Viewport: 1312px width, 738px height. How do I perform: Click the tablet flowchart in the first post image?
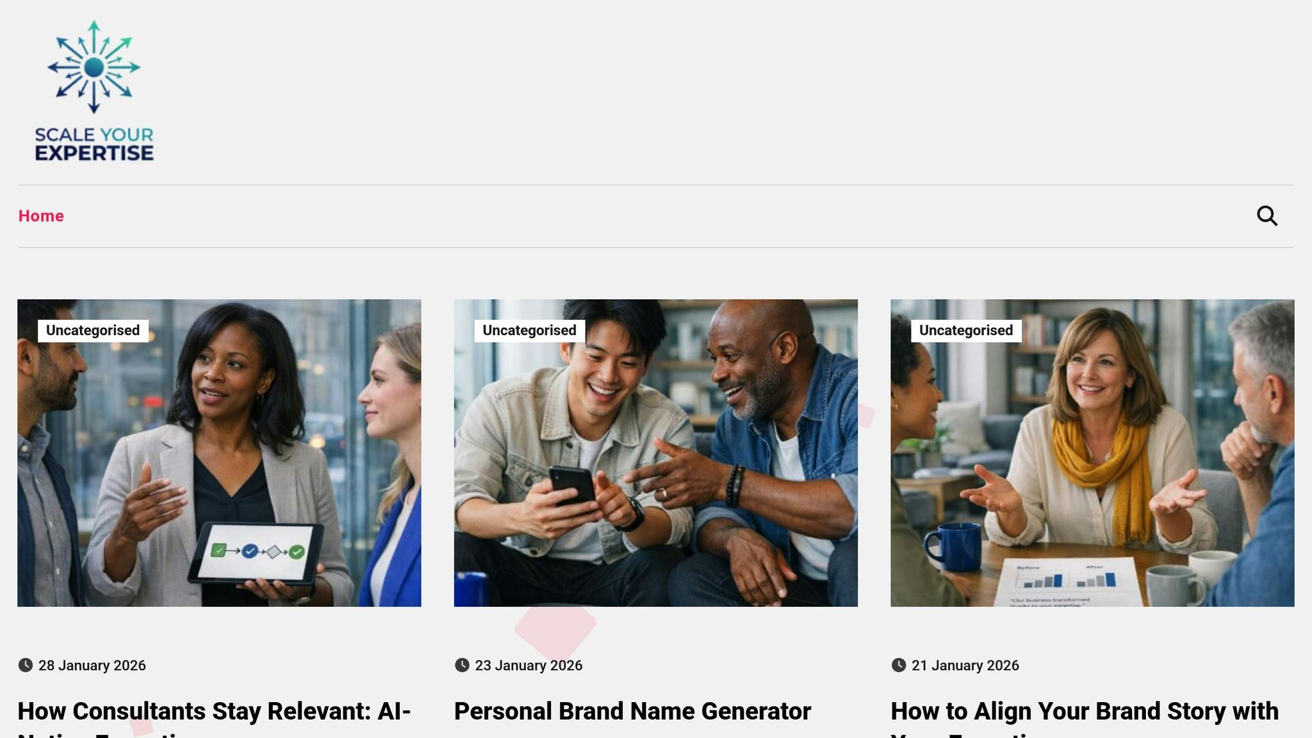[x=257, y=552]
